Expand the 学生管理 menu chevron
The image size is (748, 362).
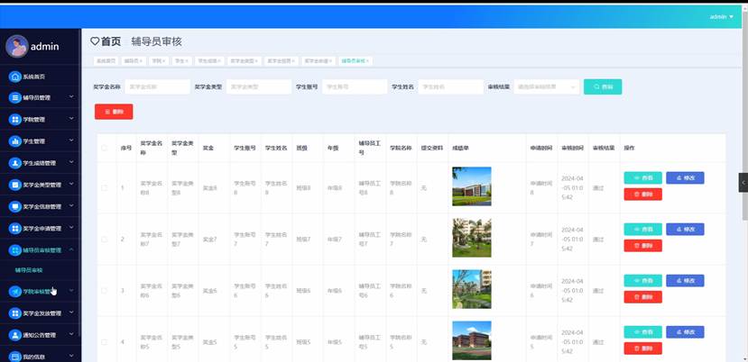tap(71, 140)
